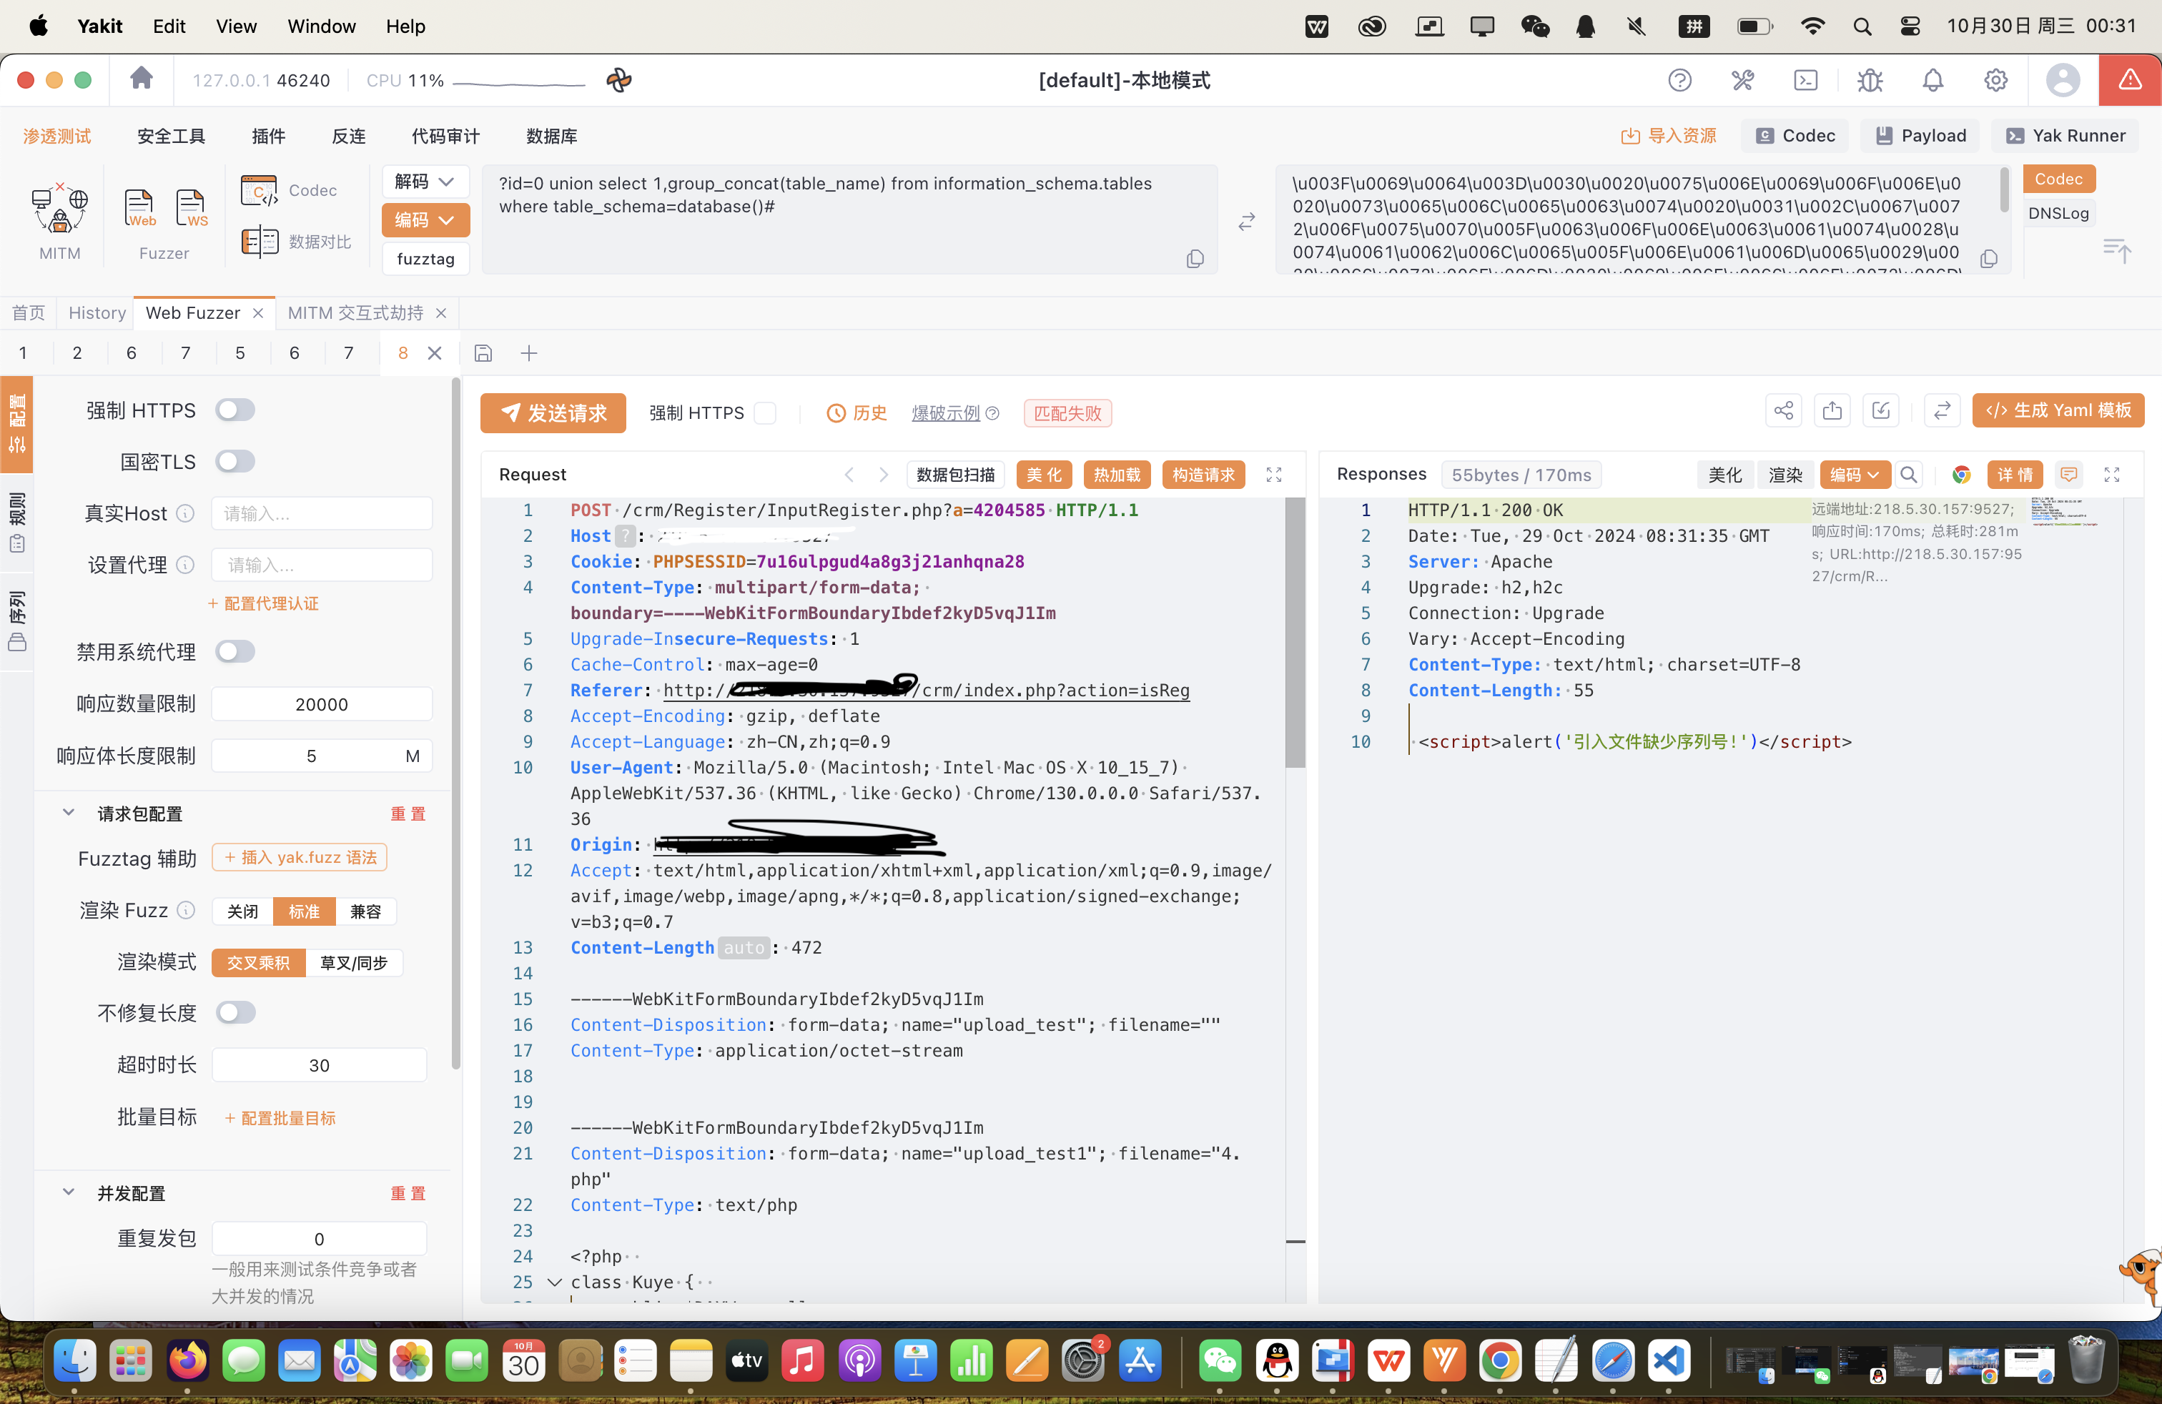The height and width of the screenshot is (1404, 2162).
Task: Check the 强制 HTTPS checkbox beside send button
Action: 766,413
